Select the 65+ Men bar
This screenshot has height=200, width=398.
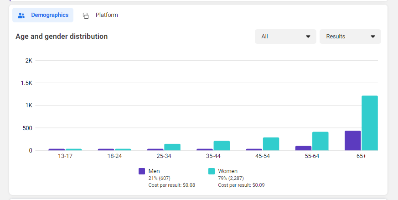[352, 141]
